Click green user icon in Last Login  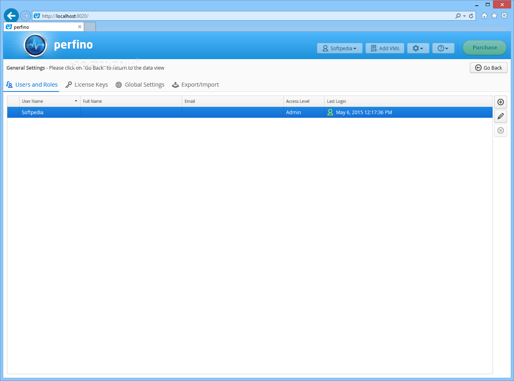point(330,113)
